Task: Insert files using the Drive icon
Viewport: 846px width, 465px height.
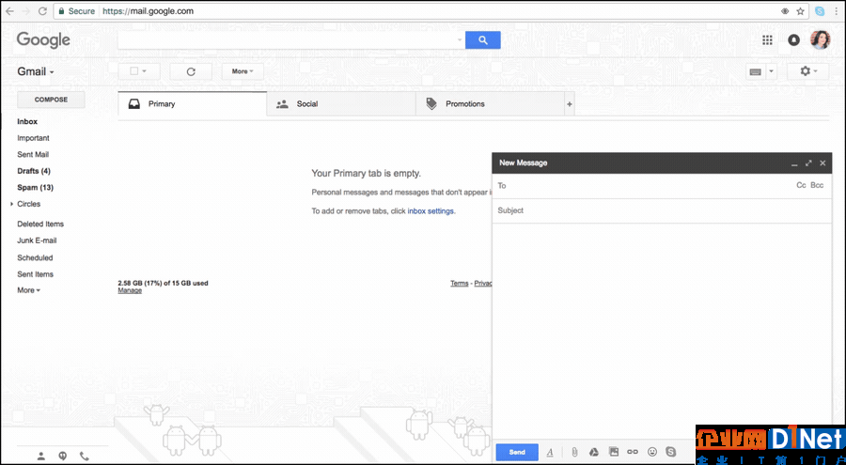Action: tap(593, 452)
